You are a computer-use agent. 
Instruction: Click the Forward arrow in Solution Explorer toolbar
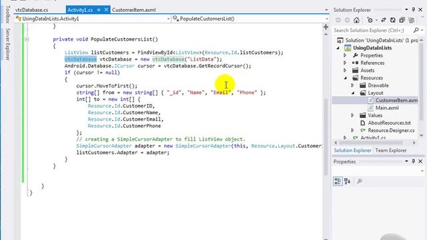pos(347,20)
